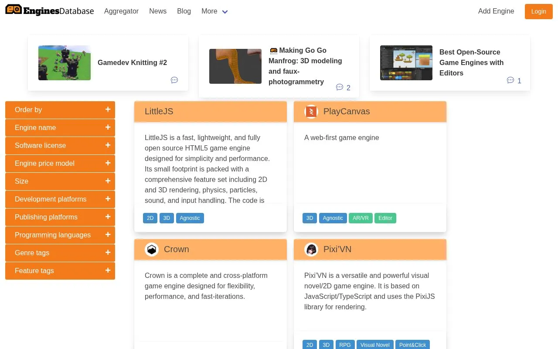
Task: Expand the Size filter
Action: (x=60, y=181)
